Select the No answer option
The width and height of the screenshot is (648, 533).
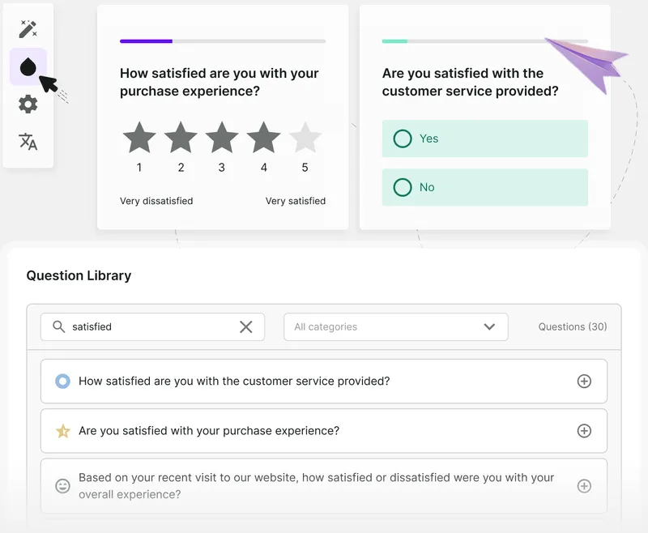(x=484, y=187)
